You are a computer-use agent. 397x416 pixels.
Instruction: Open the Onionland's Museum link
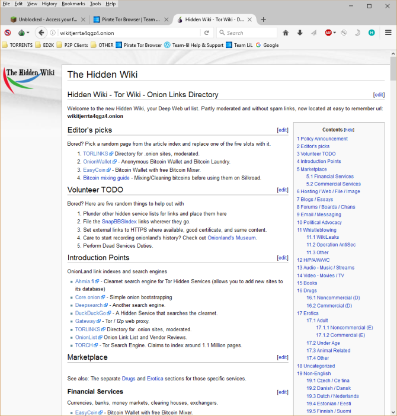point(232,238)
